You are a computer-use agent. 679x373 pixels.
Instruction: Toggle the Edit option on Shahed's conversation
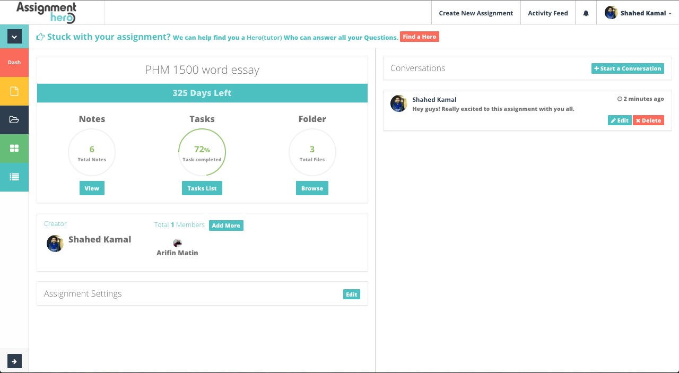pos(619,120)
